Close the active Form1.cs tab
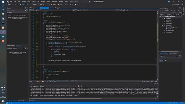 point(48,8)
